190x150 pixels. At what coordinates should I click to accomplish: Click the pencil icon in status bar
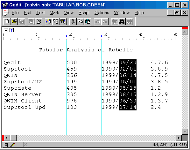click(13, 145)
